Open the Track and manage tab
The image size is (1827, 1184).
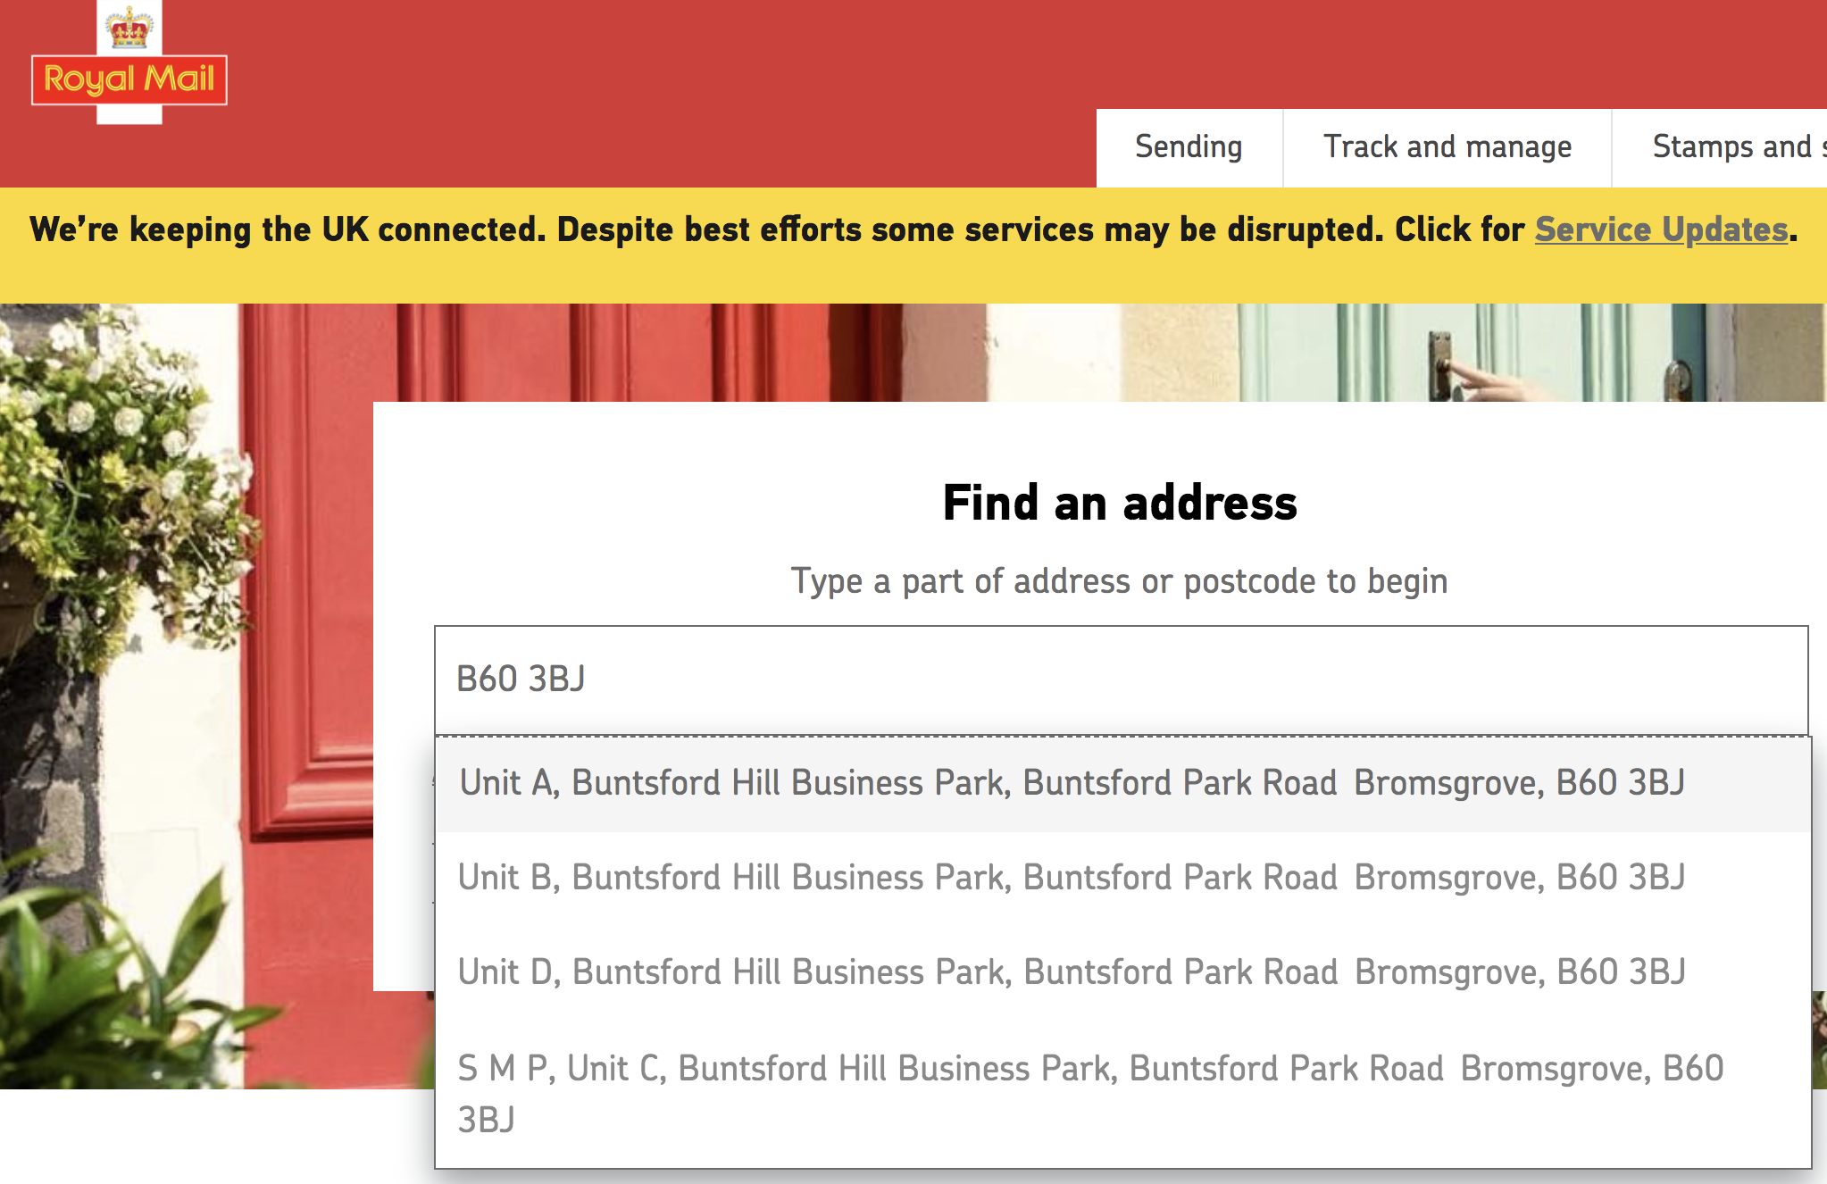click(1447, 147)
